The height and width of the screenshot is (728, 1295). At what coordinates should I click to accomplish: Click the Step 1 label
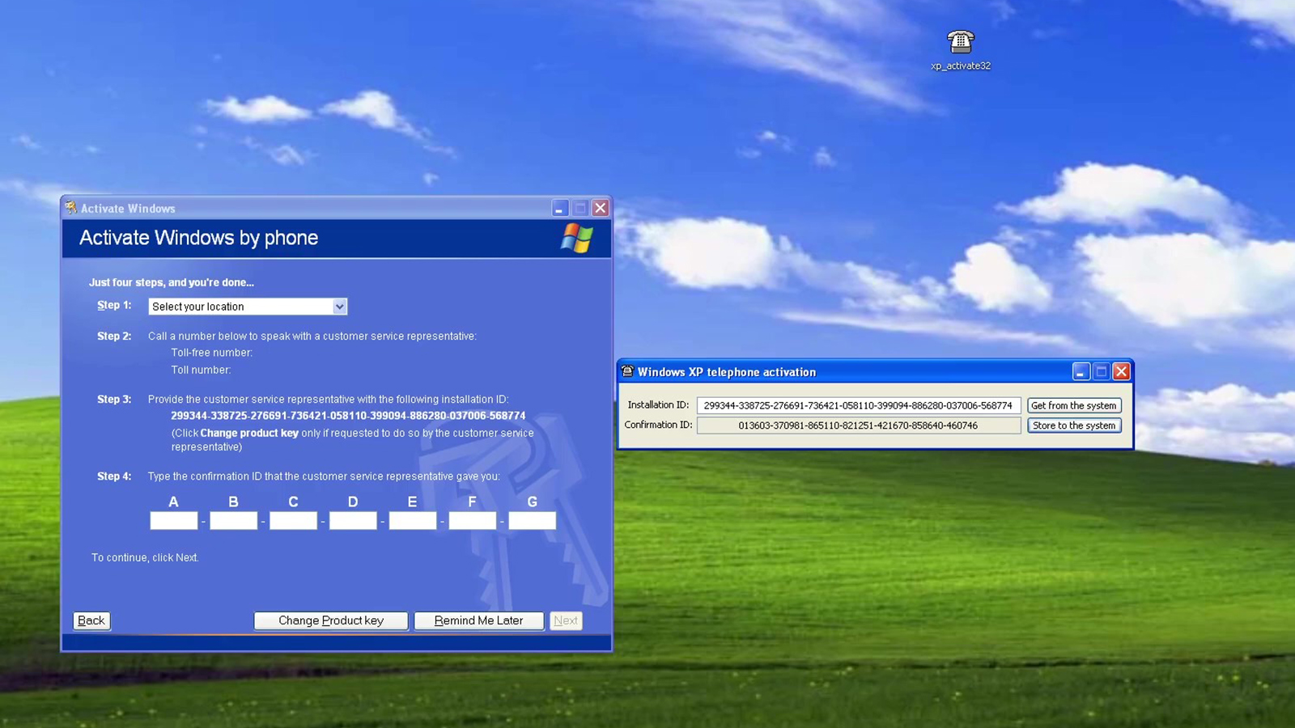click(x=114, y=305)
